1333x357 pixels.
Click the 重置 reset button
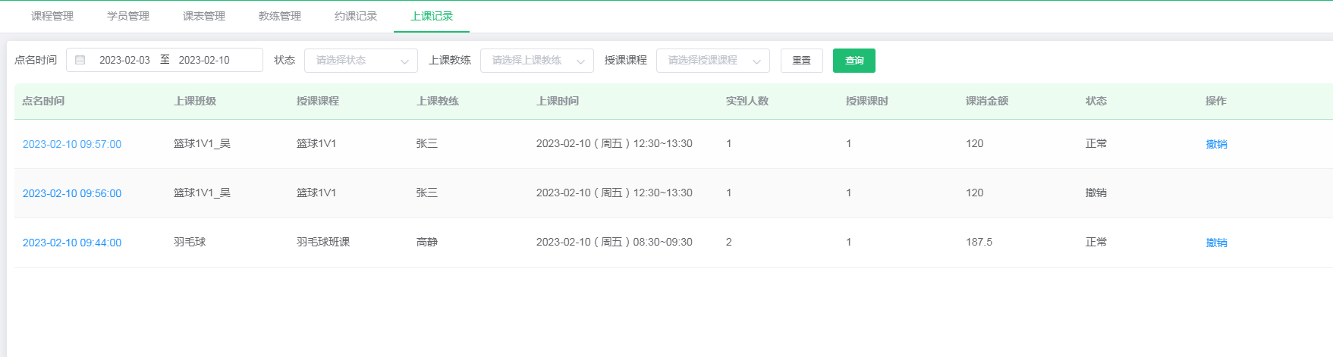(x=801, y=61)
